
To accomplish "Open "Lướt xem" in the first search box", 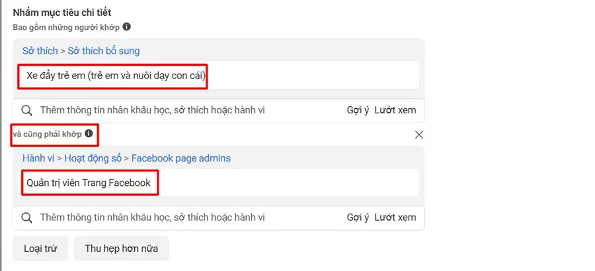I will coord(395,111).
